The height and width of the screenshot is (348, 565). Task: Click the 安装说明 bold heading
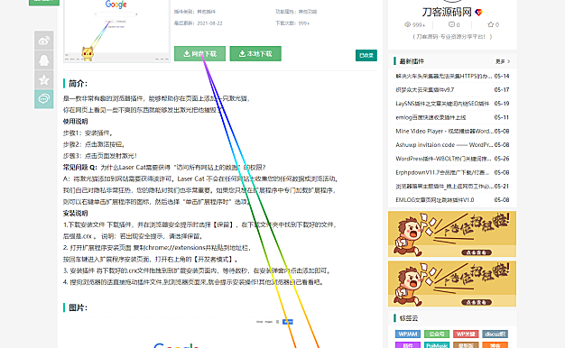[x=75, y=213]
